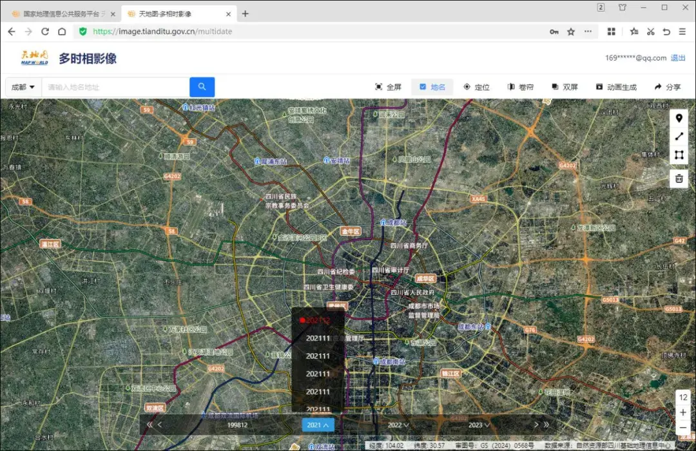Enter fullscreen with the 全屏 button

click(x=388, y=87)
